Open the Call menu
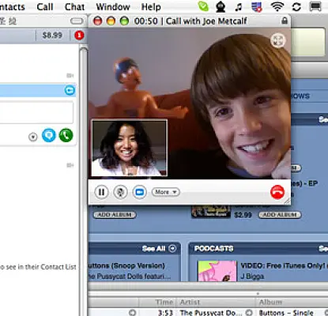The width and height of the screenshot is (328, 316). [x=45, y=6]
